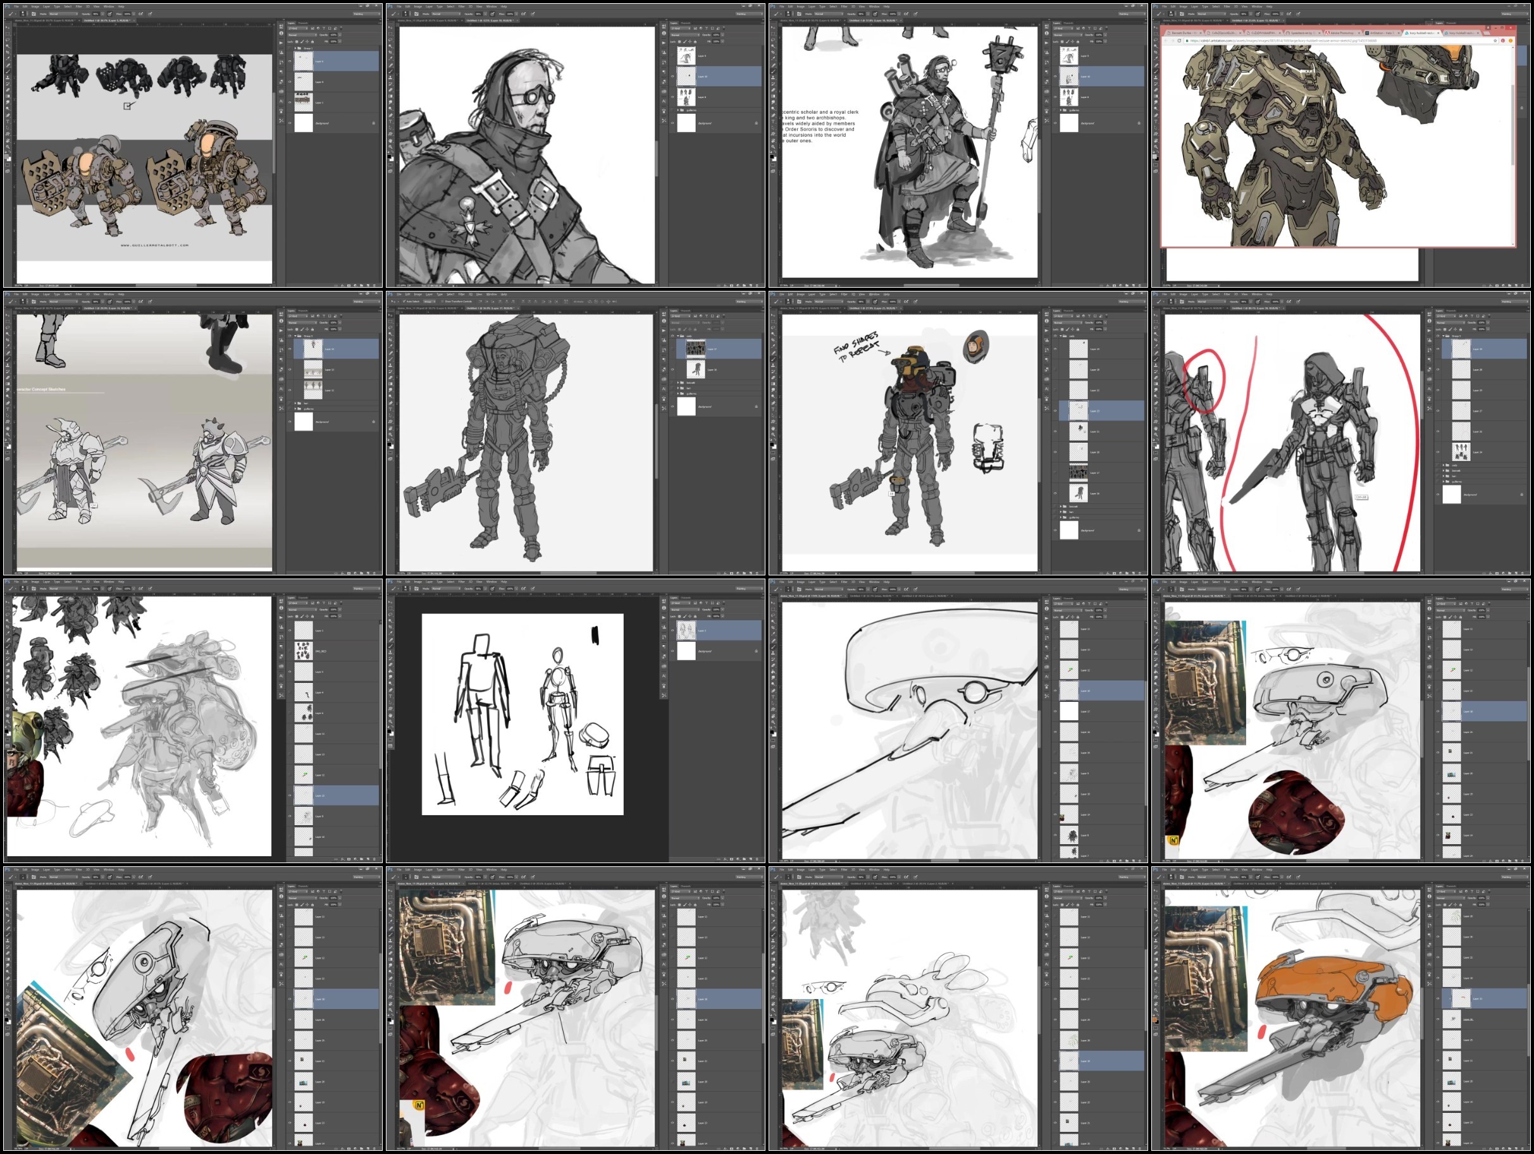Screen dimensions: 1534x1154
Task: Select the Eyedropper tool in the stick-figure sketch frame
Action: (390, 634)
